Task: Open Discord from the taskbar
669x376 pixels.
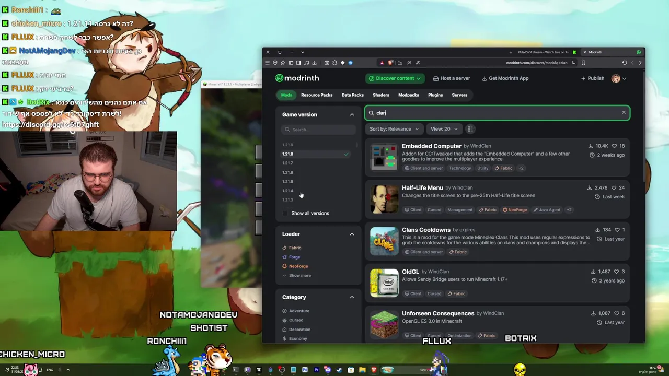Action: click(x=328, y=370)
